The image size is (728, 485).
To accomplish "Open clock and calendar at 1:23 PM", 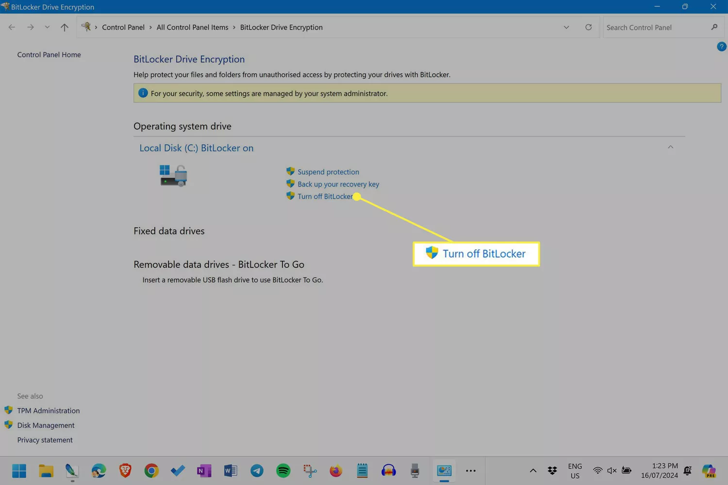I will (x=659, y=470).
